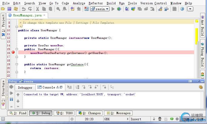Open the 6: TODO tool window
Viewport: 207px width, 124px height.
64,113
